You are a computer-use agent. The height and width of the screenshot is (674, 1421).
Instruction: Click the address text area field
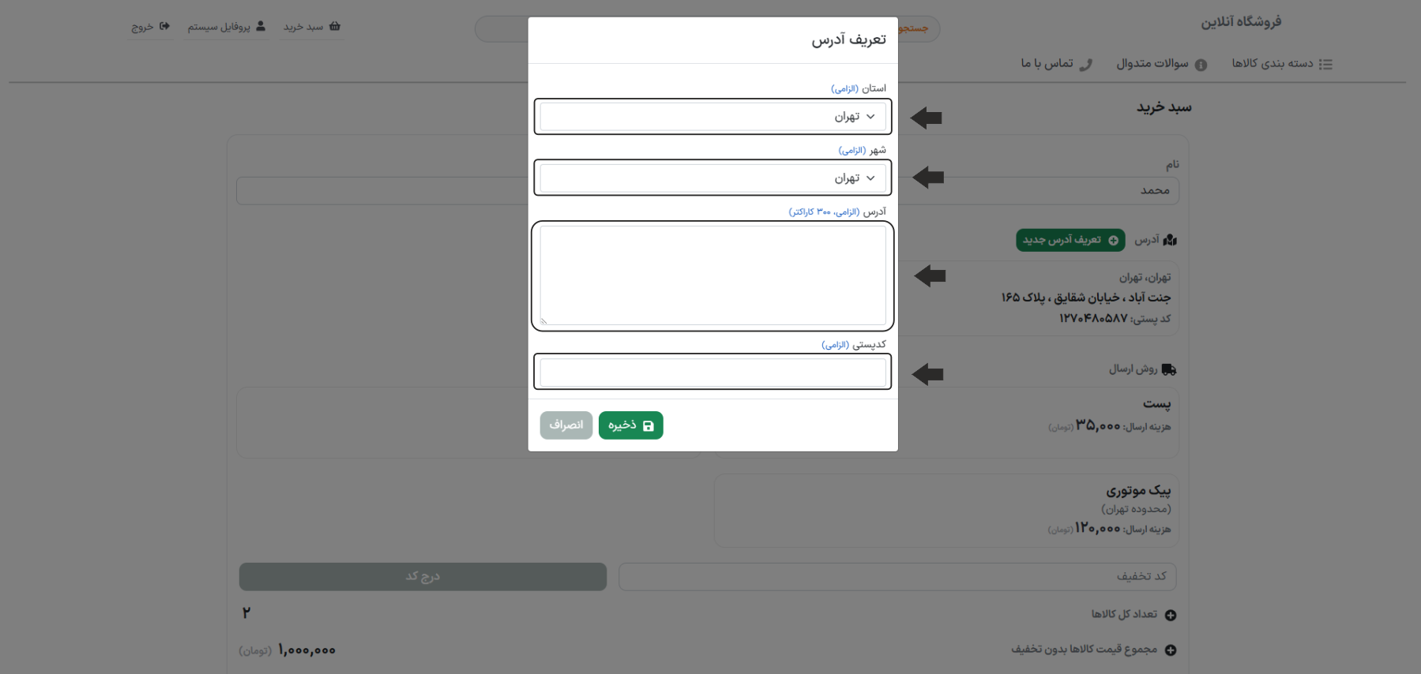pos(712,275)
